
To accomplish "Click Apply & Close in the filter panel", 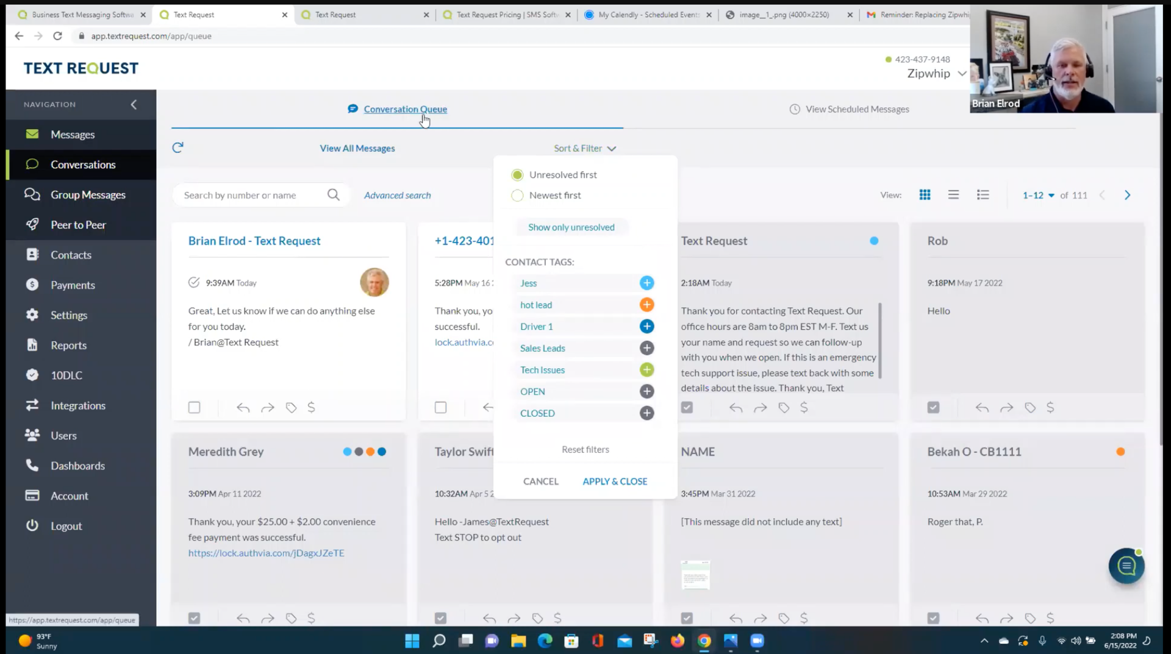I will pyautogui.click(x=614, y=481).
